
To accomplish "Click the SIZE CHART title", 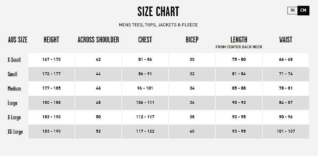I will pos(158,12).
